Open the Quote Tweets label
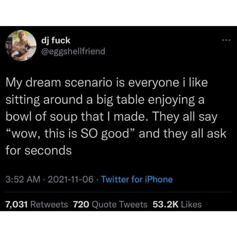 119,204
